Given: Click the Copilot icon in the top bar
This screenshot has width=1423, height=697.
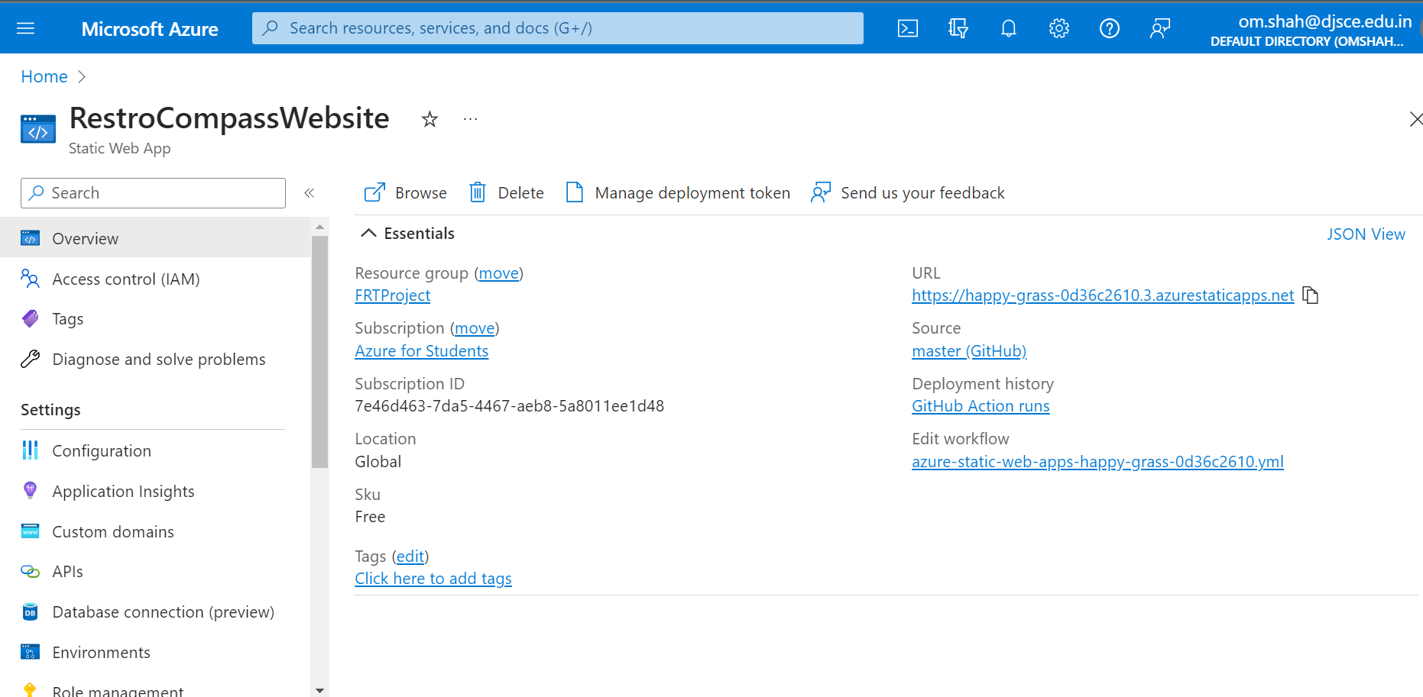Looking at the screenshot, I should point(958,27).
